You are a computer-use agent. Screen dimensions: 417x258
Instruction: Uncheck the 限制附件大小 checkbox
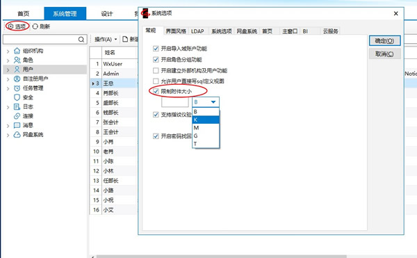tap(156, 92)
